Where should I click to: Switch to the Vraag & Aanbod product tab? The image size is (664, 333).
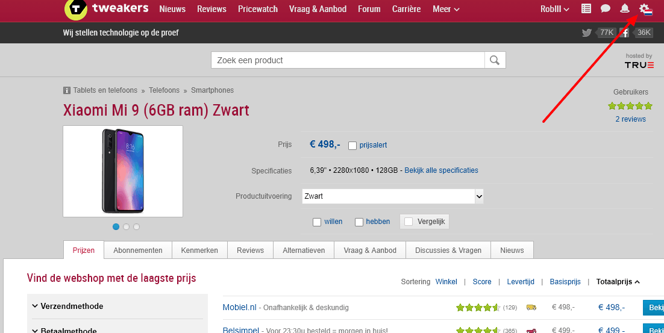point(370,250)
